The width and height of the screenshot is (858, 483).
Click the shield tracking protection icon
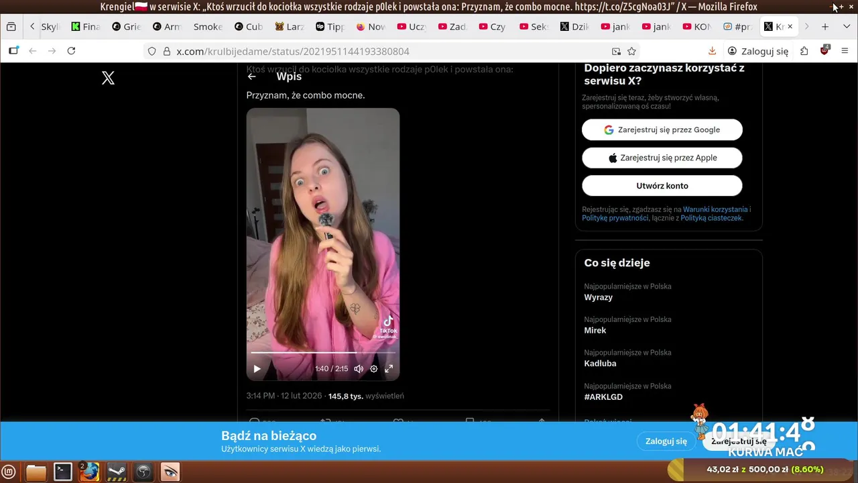152,51
